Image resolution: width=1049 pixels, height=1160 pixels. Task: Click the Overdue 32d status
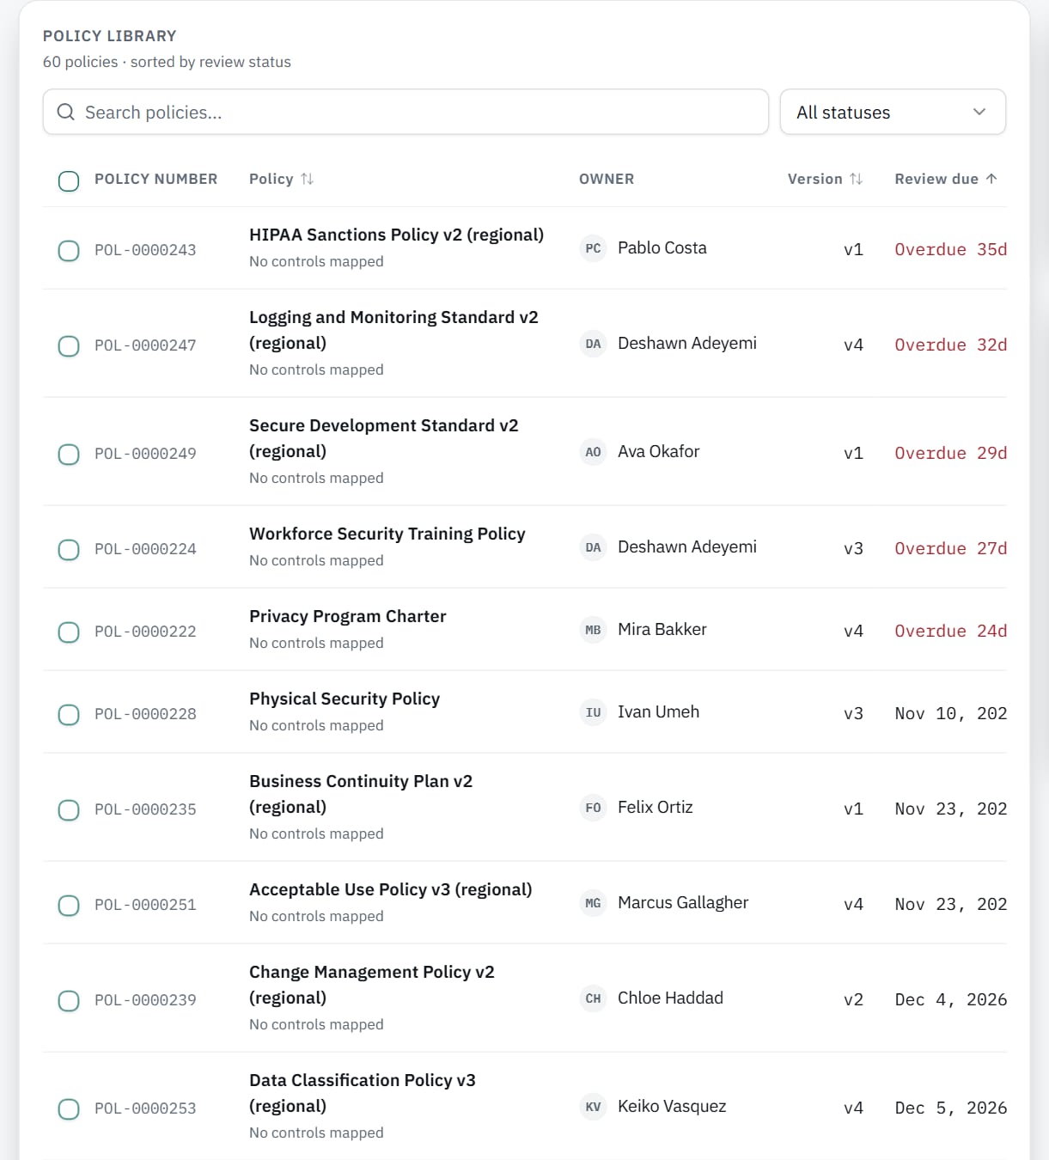coord(950,345)
